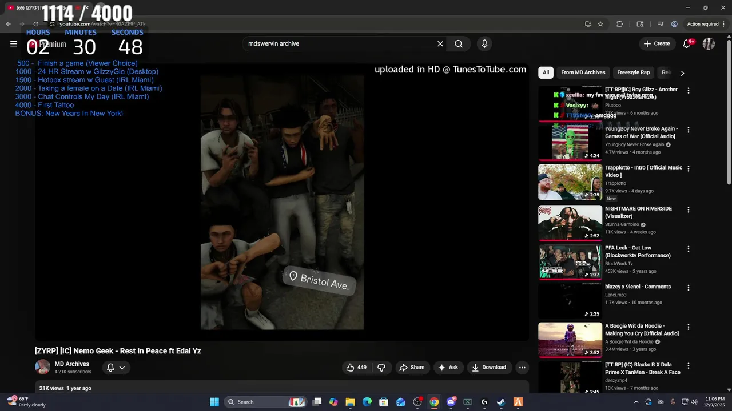Go back in browser
Viewport: 732px width, 411px height.
(x=8, y=24)
